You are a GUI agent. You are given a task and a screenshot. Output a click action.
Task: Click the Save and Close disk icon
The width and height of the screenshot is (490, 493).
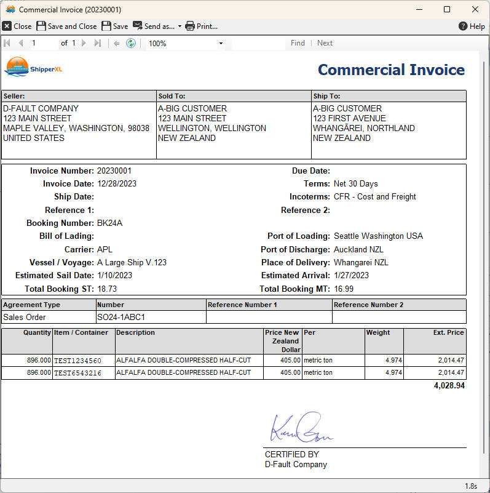41,26
